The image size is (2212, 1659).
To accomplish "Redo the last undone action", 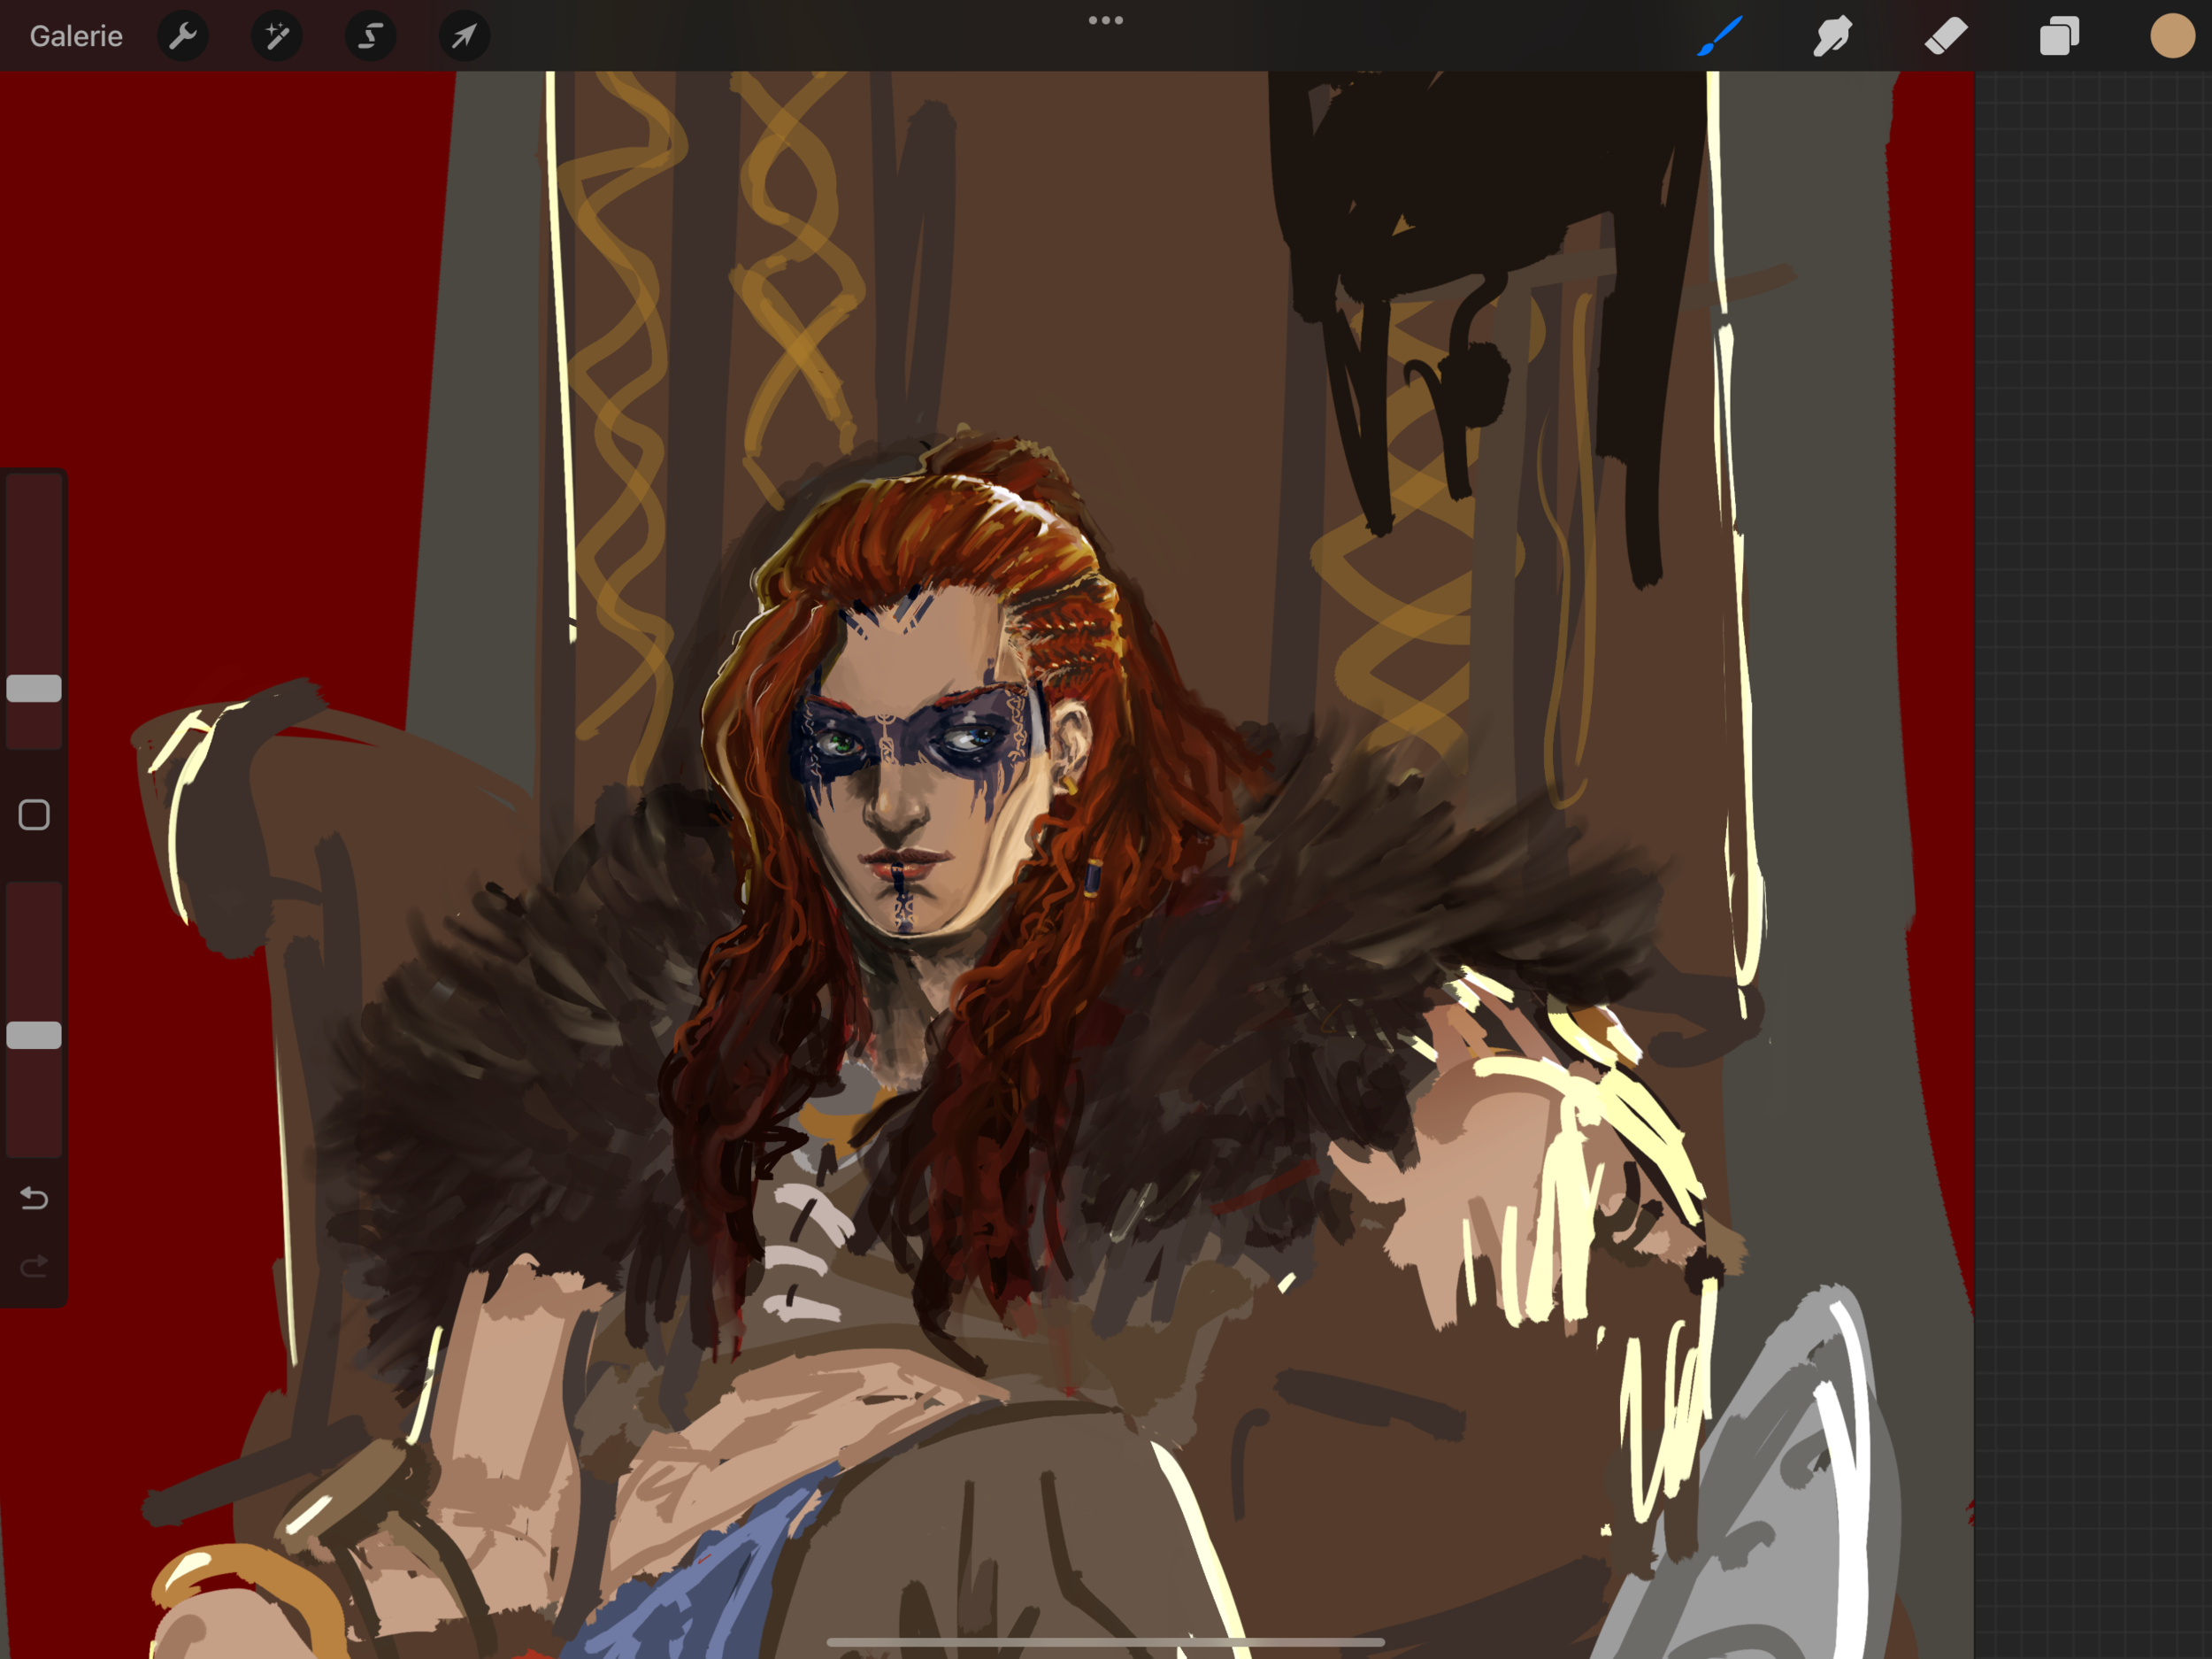I will tap(34, 1267).
